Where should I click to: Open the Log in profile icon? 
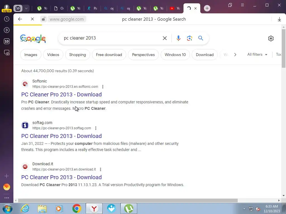(7, 8)
